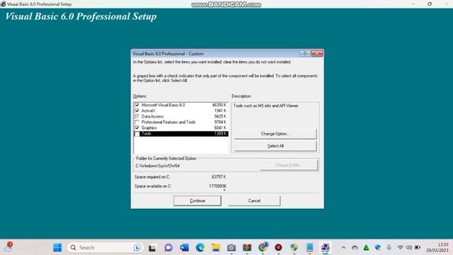
Task: Open File Explorer from the taskbar
Action: [x=215, y=248]
